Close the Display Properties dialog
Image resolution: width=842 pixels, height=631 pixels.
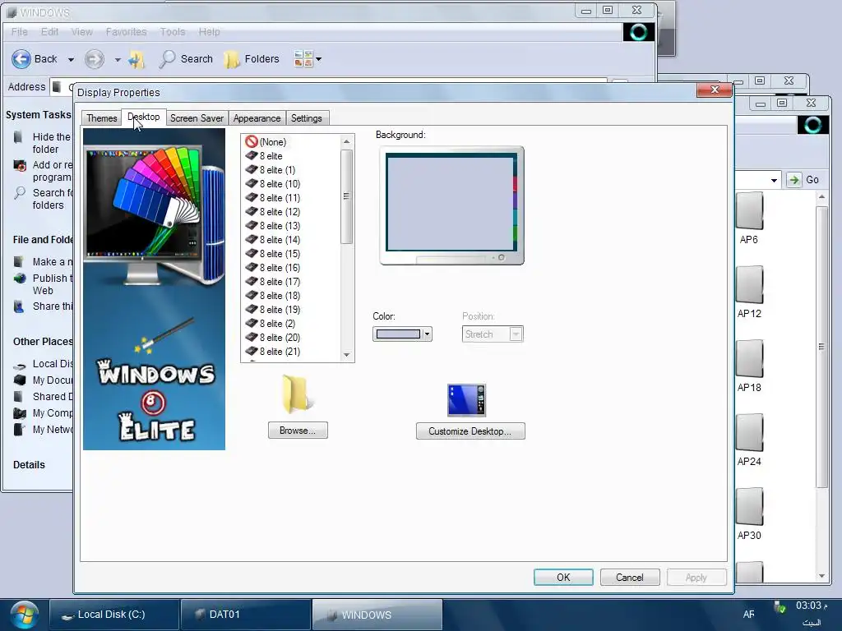[x=715, y=90]
